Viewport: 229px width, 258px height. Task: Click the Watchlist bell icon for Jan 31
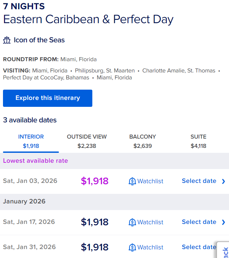coord(132,247)
